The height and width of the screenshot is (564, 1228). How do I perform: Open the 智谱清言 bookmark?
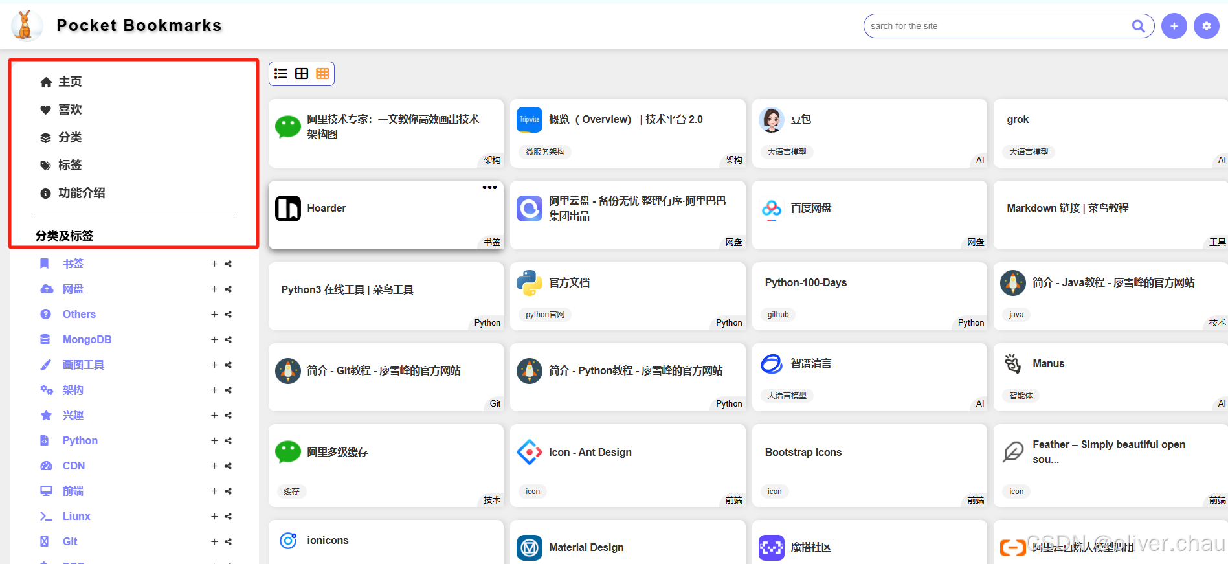pos(869,377)
